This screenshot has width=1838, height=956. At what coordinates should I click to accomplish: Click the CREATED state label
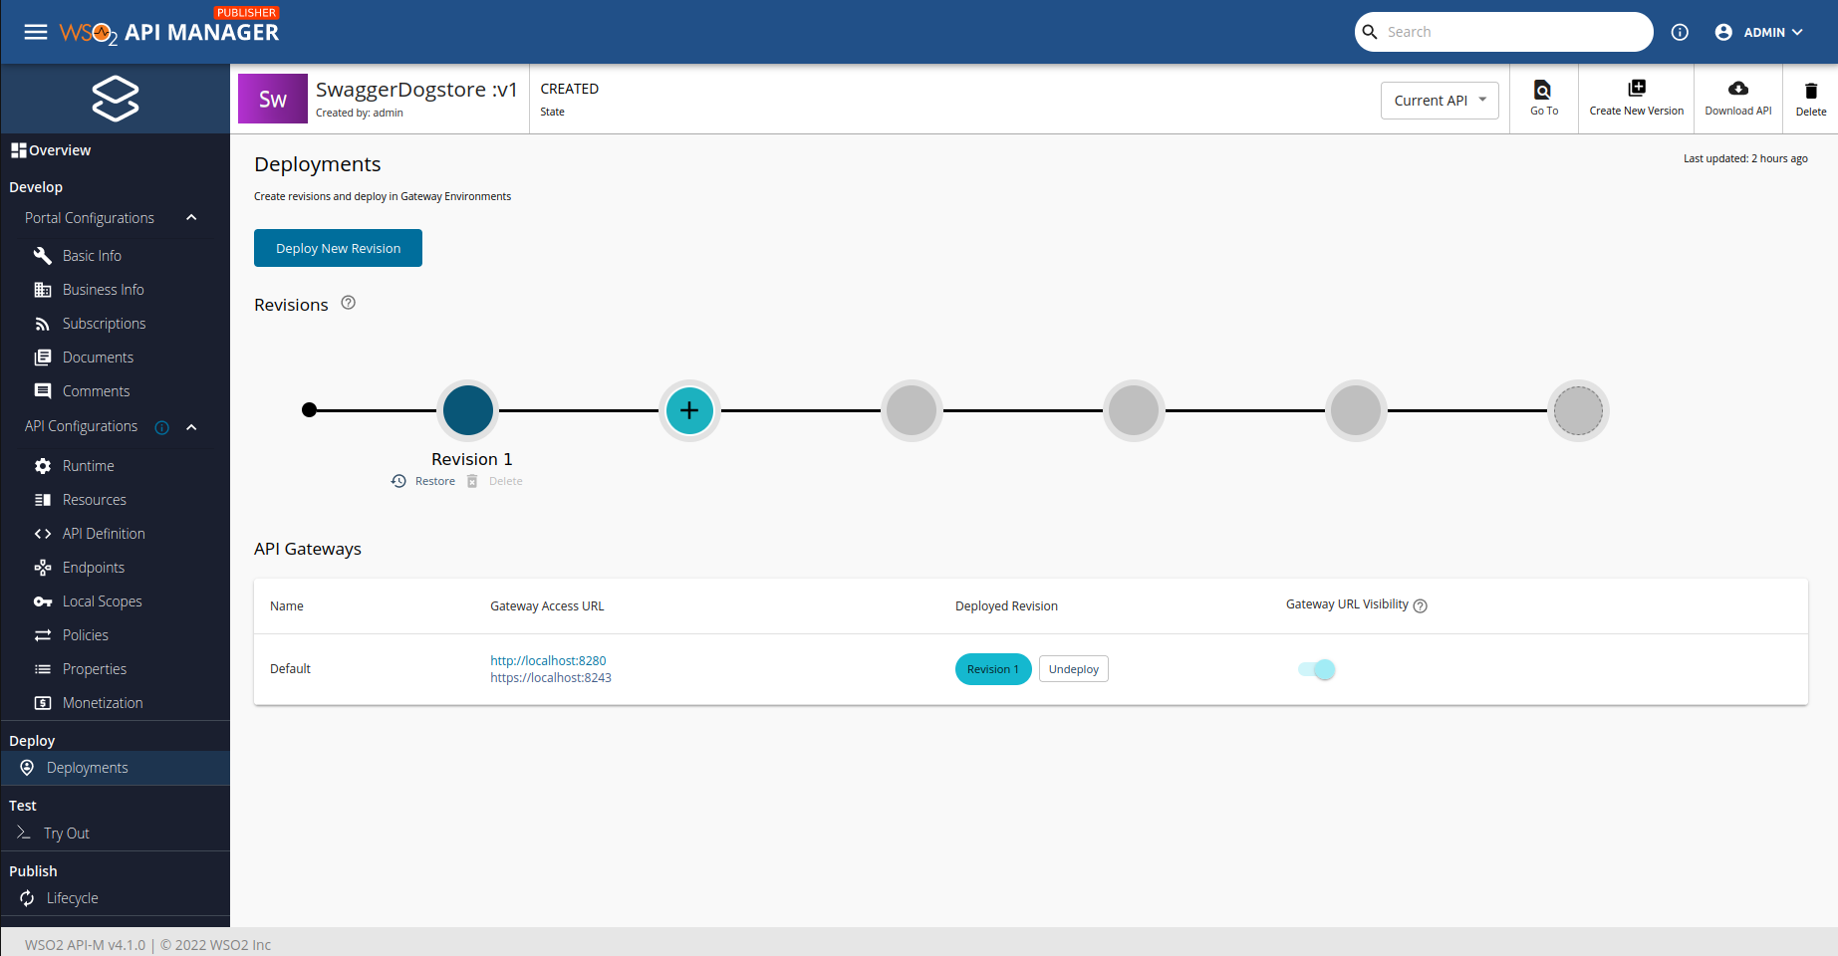pos(570,89)
